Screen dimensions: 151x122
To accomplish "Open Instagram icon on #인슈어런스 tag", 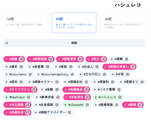I will 105,74.
